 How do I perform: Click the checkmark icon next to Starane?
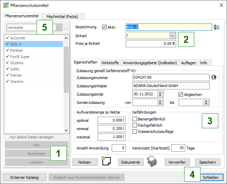click(x=7, y=81)
